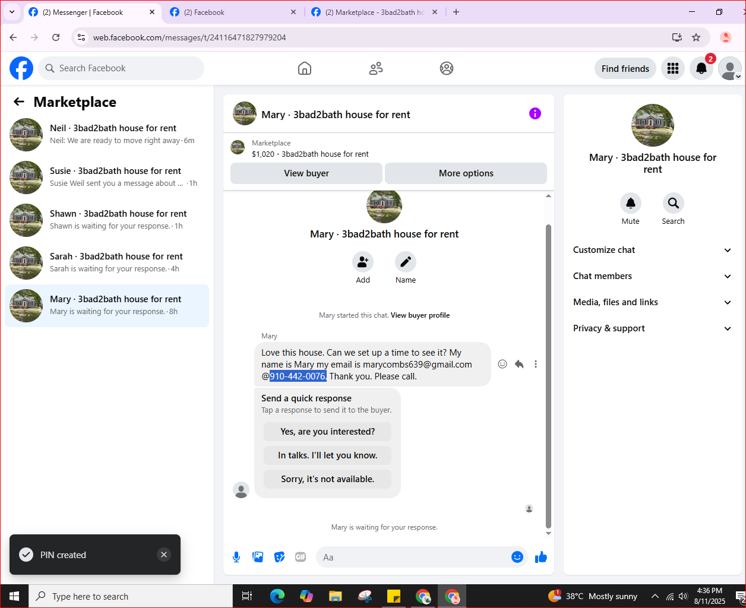Image resolution: width=746 pixels, height=608 pixels.
Task: Open Microsoft Edge from taskbar
Action: coord(277,596)
